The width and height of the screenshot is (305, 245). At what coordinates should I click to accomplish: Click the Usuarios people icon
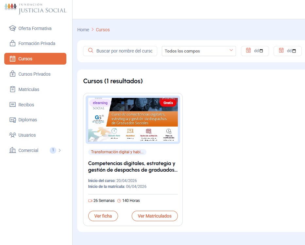[x=13, y=135]
